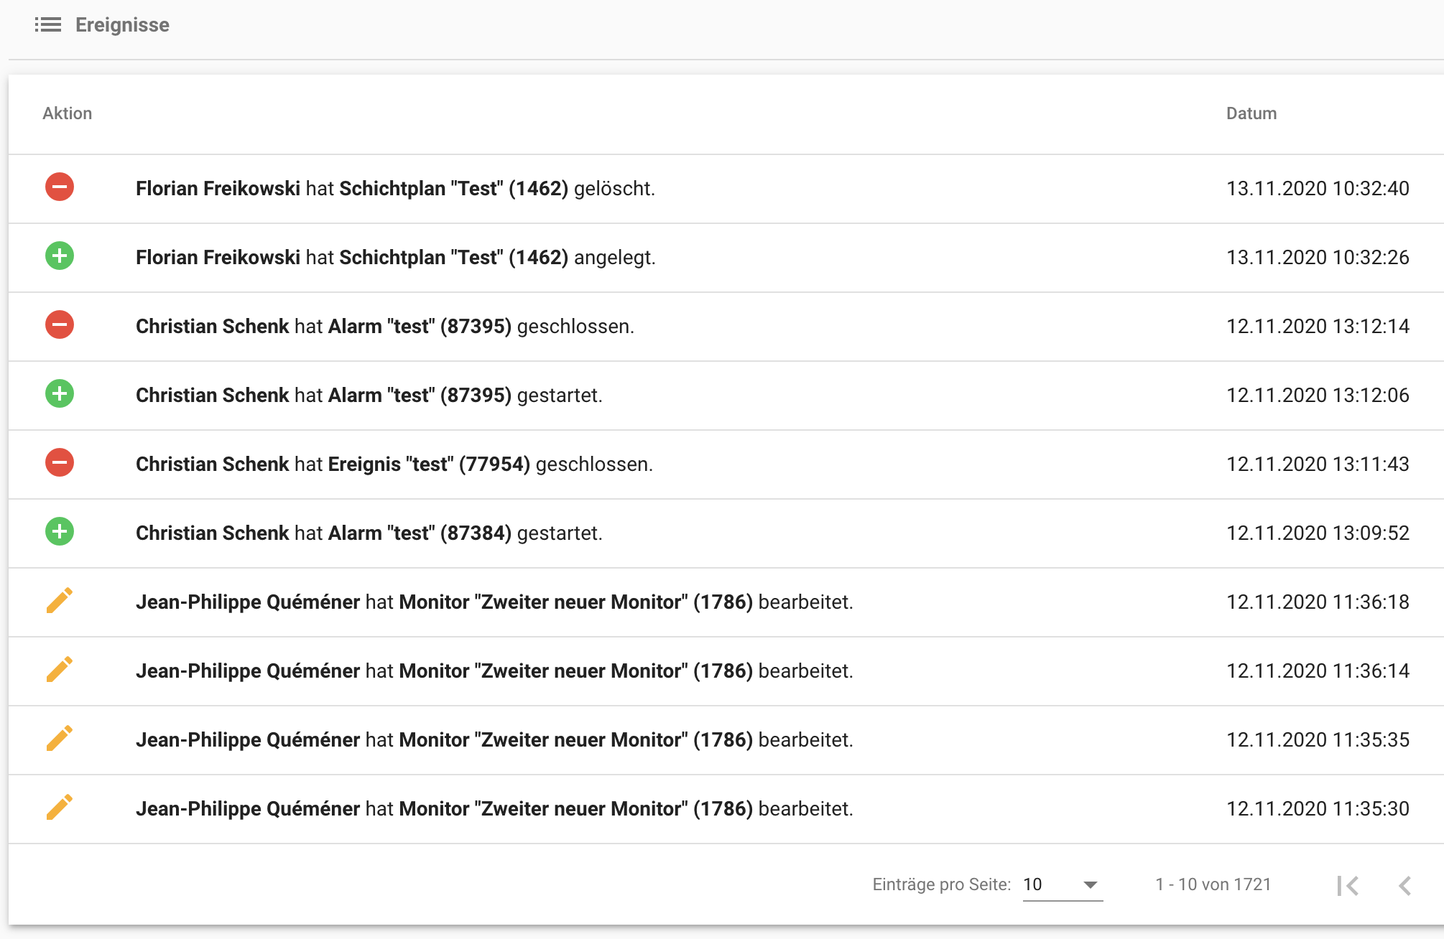Click pencil icon for 11:35:30 monitor edit

60,808
